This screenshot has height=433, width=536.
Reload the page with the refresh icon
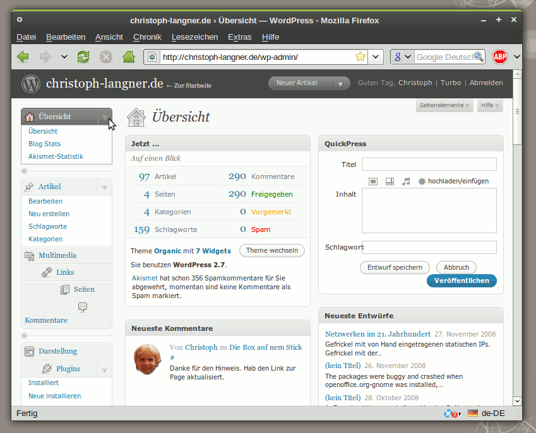pos(83,57)
